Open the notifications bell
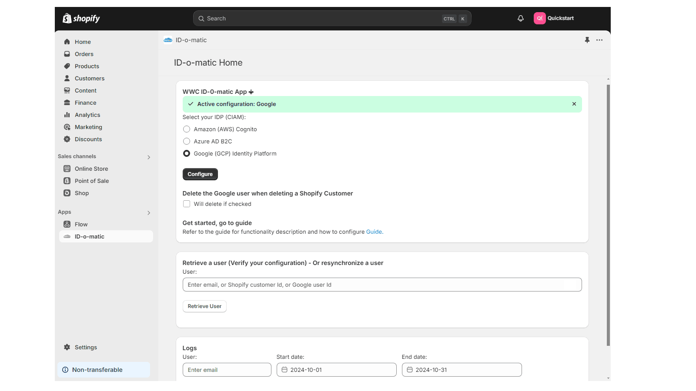 (520, 18)
